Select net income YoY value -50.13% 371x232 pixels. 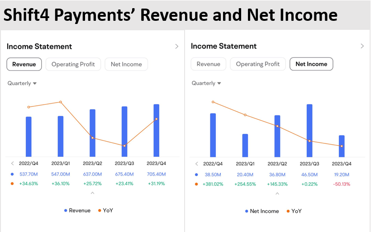[342, 184]
